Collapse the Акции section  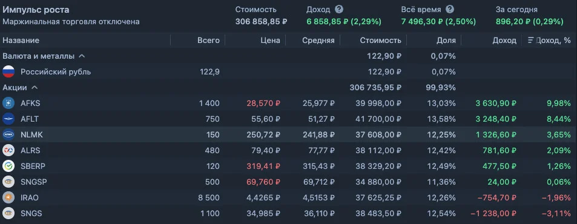pyautogui.click(x=35, y=88)
